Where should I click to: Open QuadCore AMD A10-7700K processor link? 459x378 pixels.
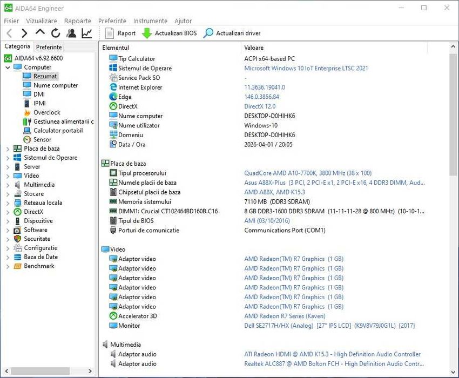(x=308, y=173)
